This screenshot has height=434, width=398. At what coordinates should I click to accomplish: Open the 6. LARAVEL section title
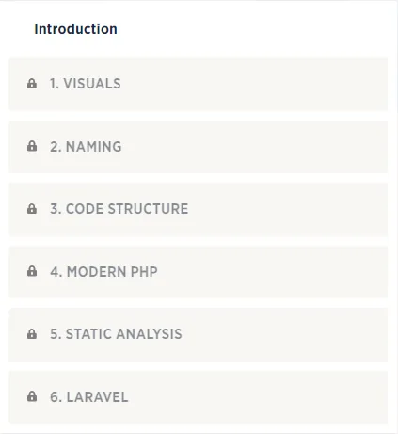(x=89, y=397)
